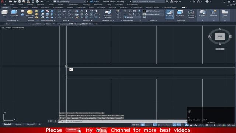Click the TOP face of the ViewCube
The image size is (236, 133).
pos(220,37)
